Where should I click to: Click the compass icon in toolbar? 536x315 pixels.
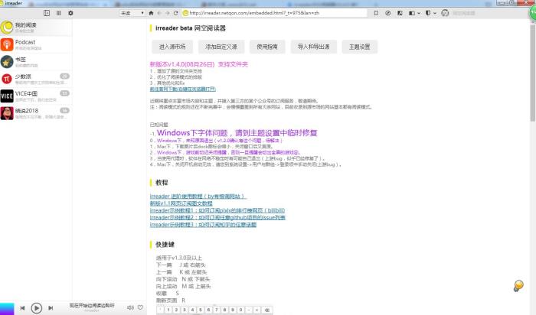point(388,13)
